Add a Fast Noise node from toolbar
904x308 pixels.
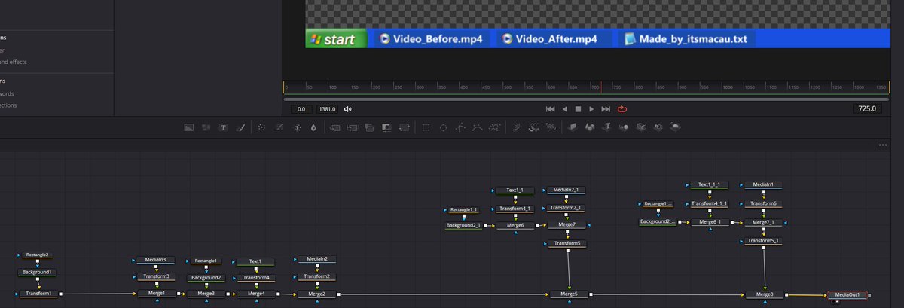(x=206, y=127)
